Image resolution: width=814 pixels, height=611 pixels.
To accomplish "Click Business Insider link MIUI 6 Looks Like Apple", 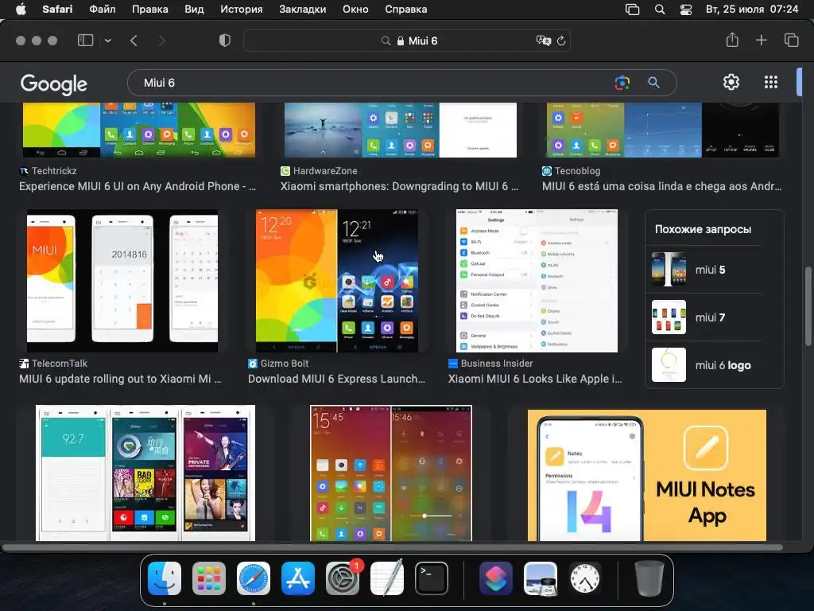I will coord(535,379).
